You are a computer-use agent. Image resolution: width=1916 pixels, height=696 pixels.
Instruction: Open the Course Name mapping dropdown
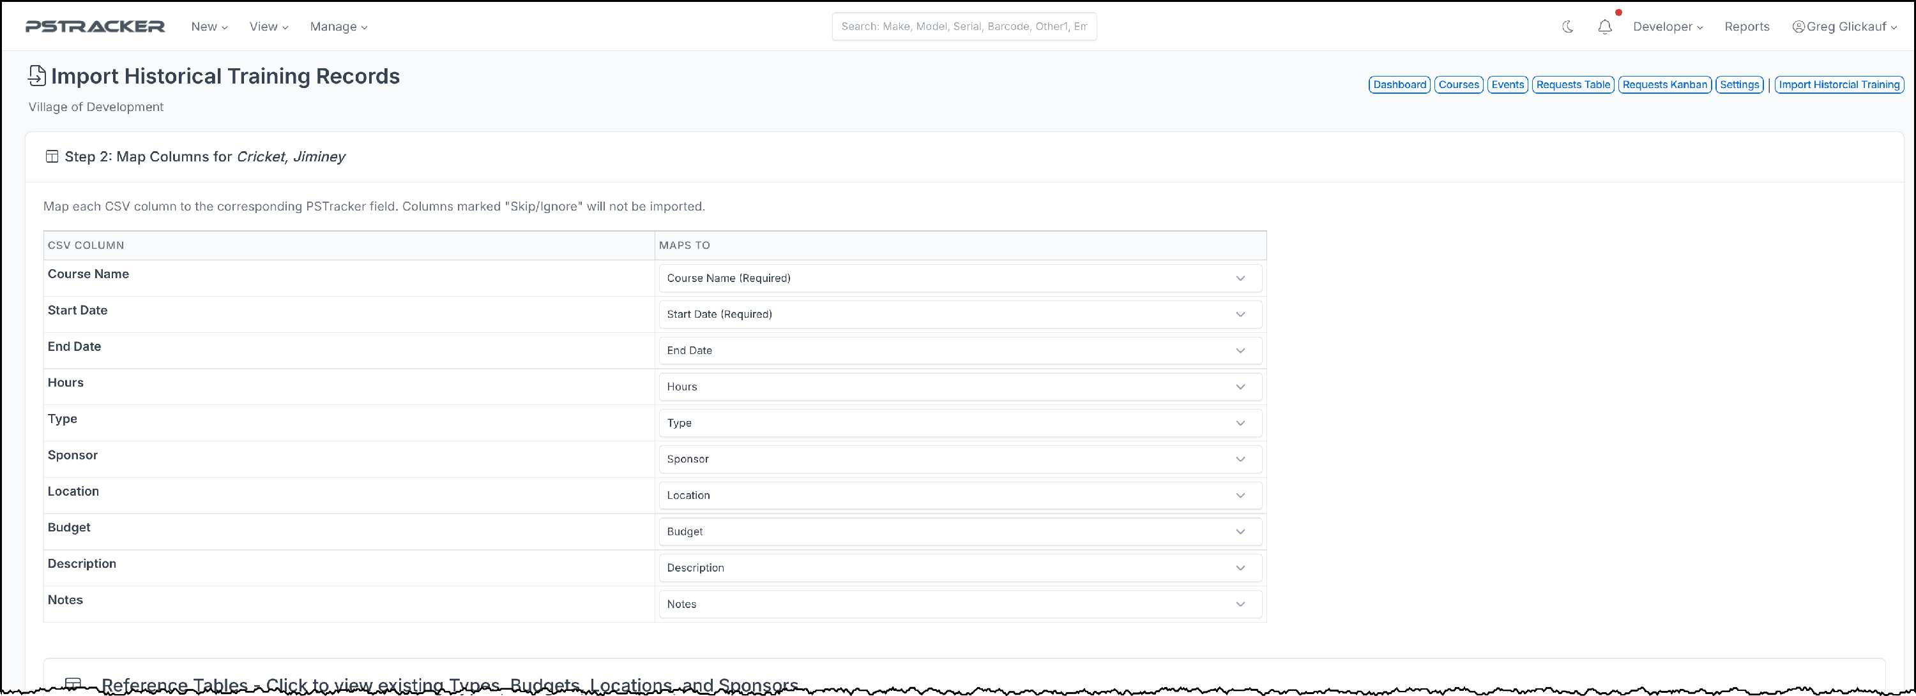click(959, 278)
